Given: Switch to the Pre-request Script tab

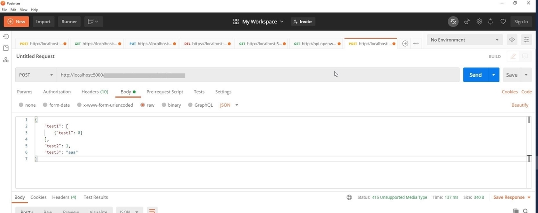Looking at the screenshot, I should (165, 92).
